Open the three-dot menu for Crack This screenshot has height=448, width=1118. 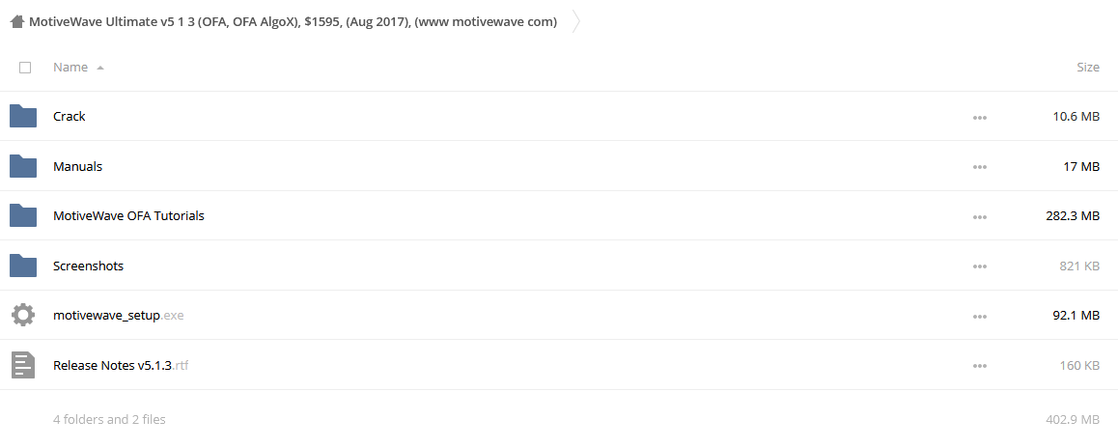click(x=980, y=117)
